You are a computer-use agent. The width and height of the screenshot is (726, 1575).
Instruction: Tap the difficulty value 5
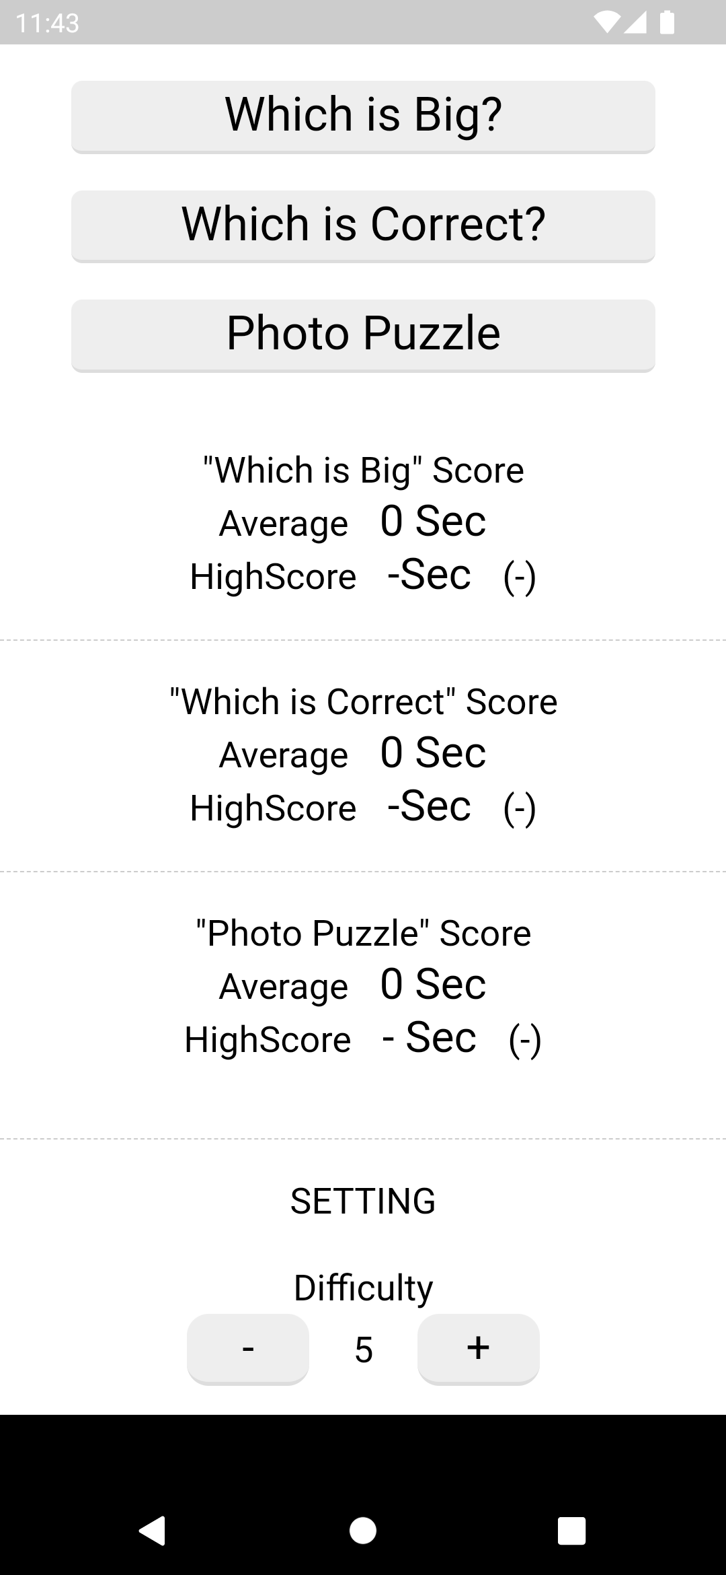coord(364,1350)
